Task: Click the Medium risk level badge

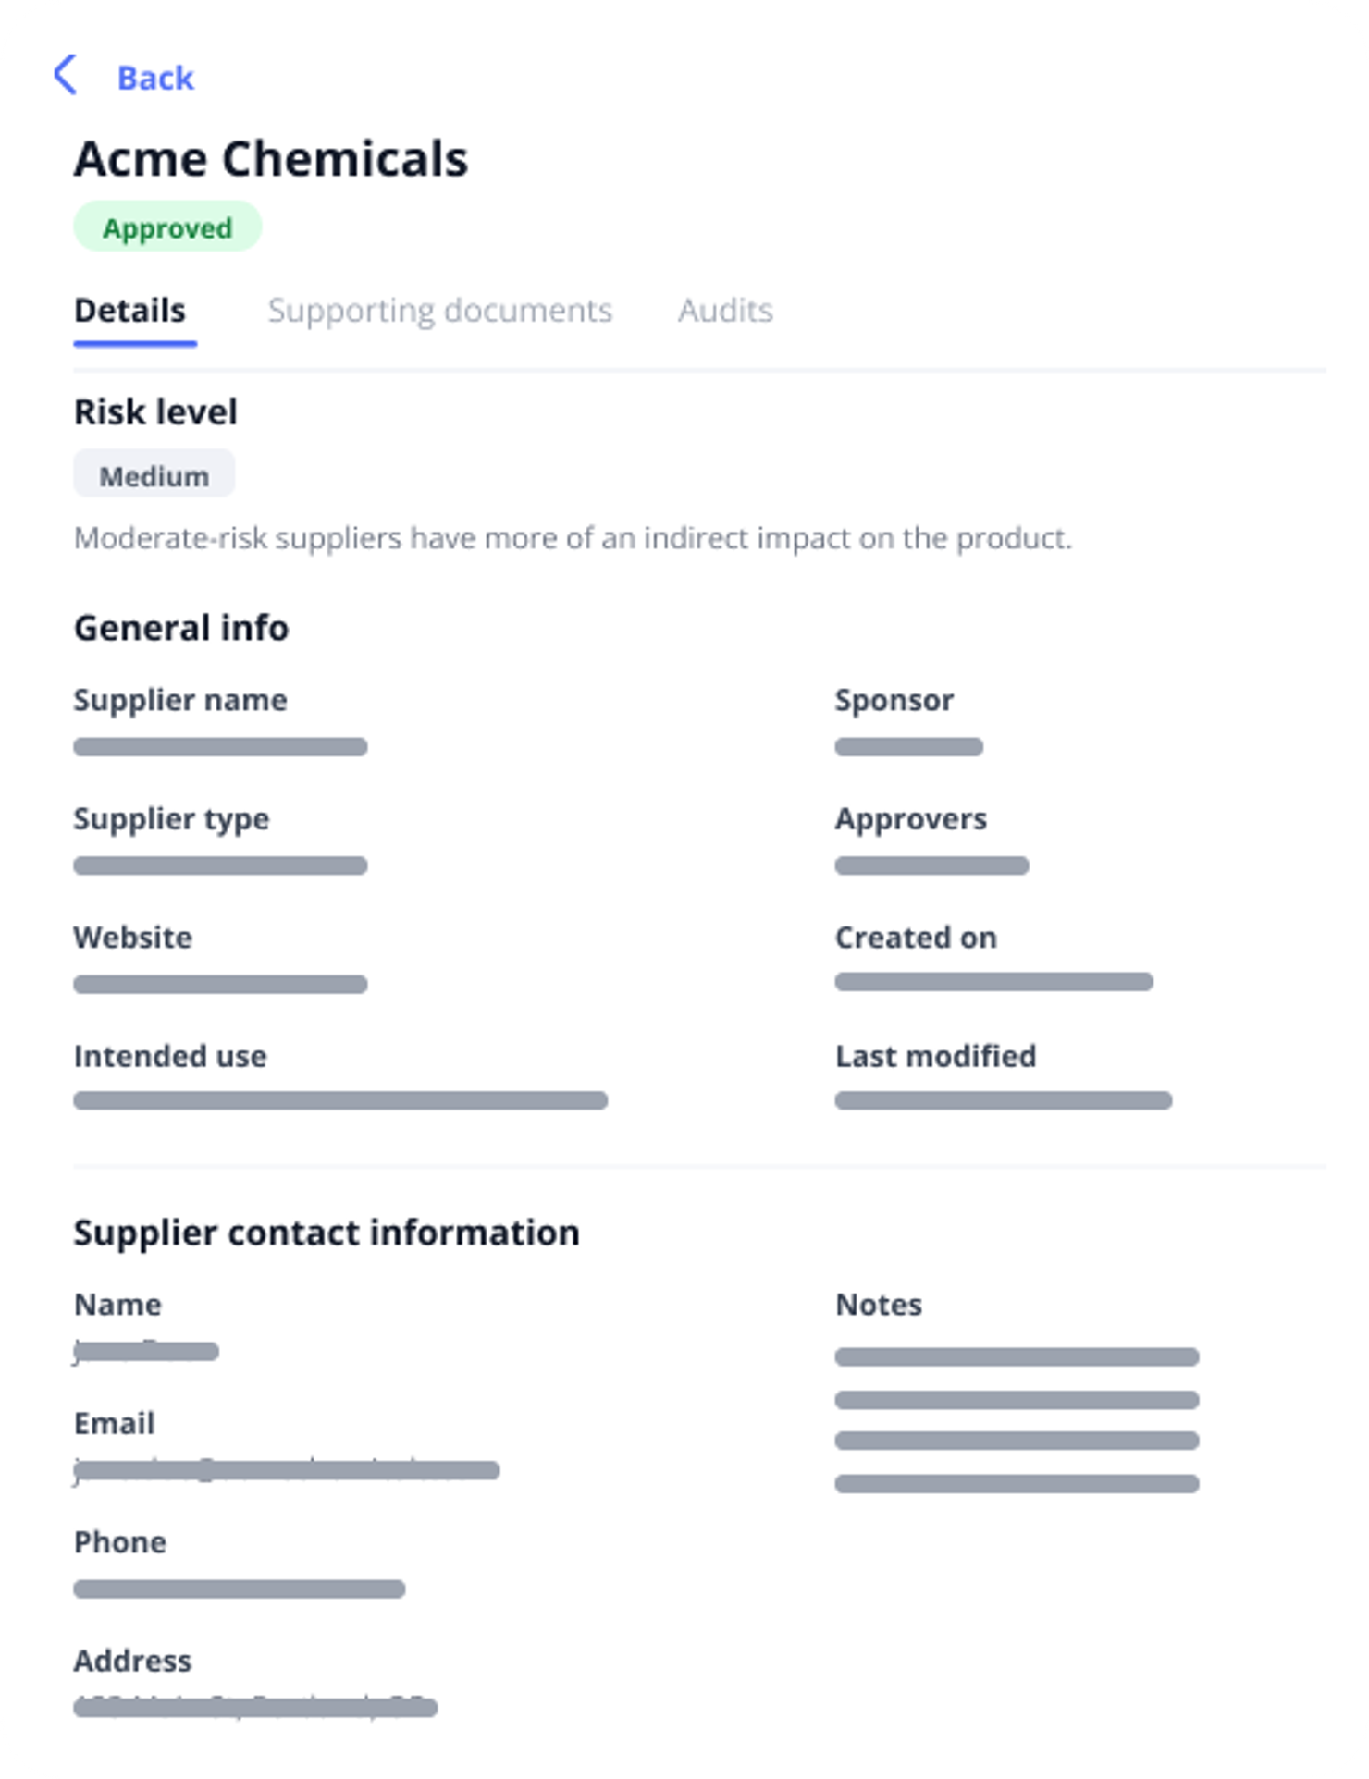Action: click(x=154, y=474)
